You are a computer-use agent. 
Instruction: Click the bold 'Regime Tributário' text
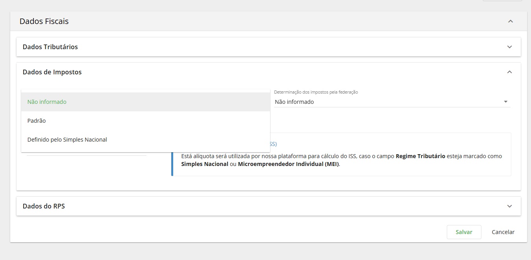tap(420, 156)
